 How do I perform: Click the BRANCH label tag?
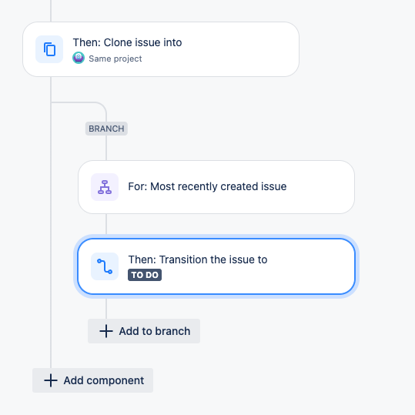coord(106,129)
